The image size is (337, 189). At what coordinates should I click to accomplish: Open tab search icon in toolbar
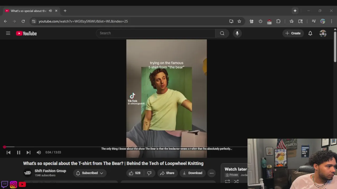tap(300, 21)
